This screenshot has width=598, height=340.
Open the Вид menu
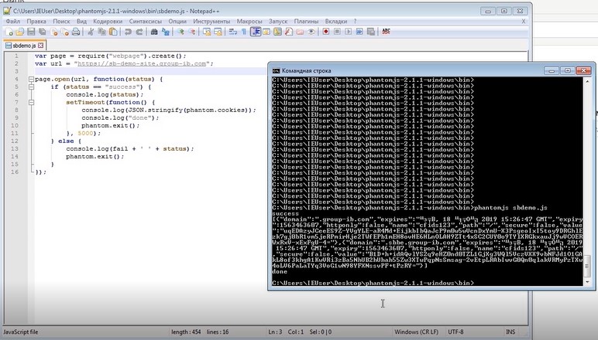81,22
